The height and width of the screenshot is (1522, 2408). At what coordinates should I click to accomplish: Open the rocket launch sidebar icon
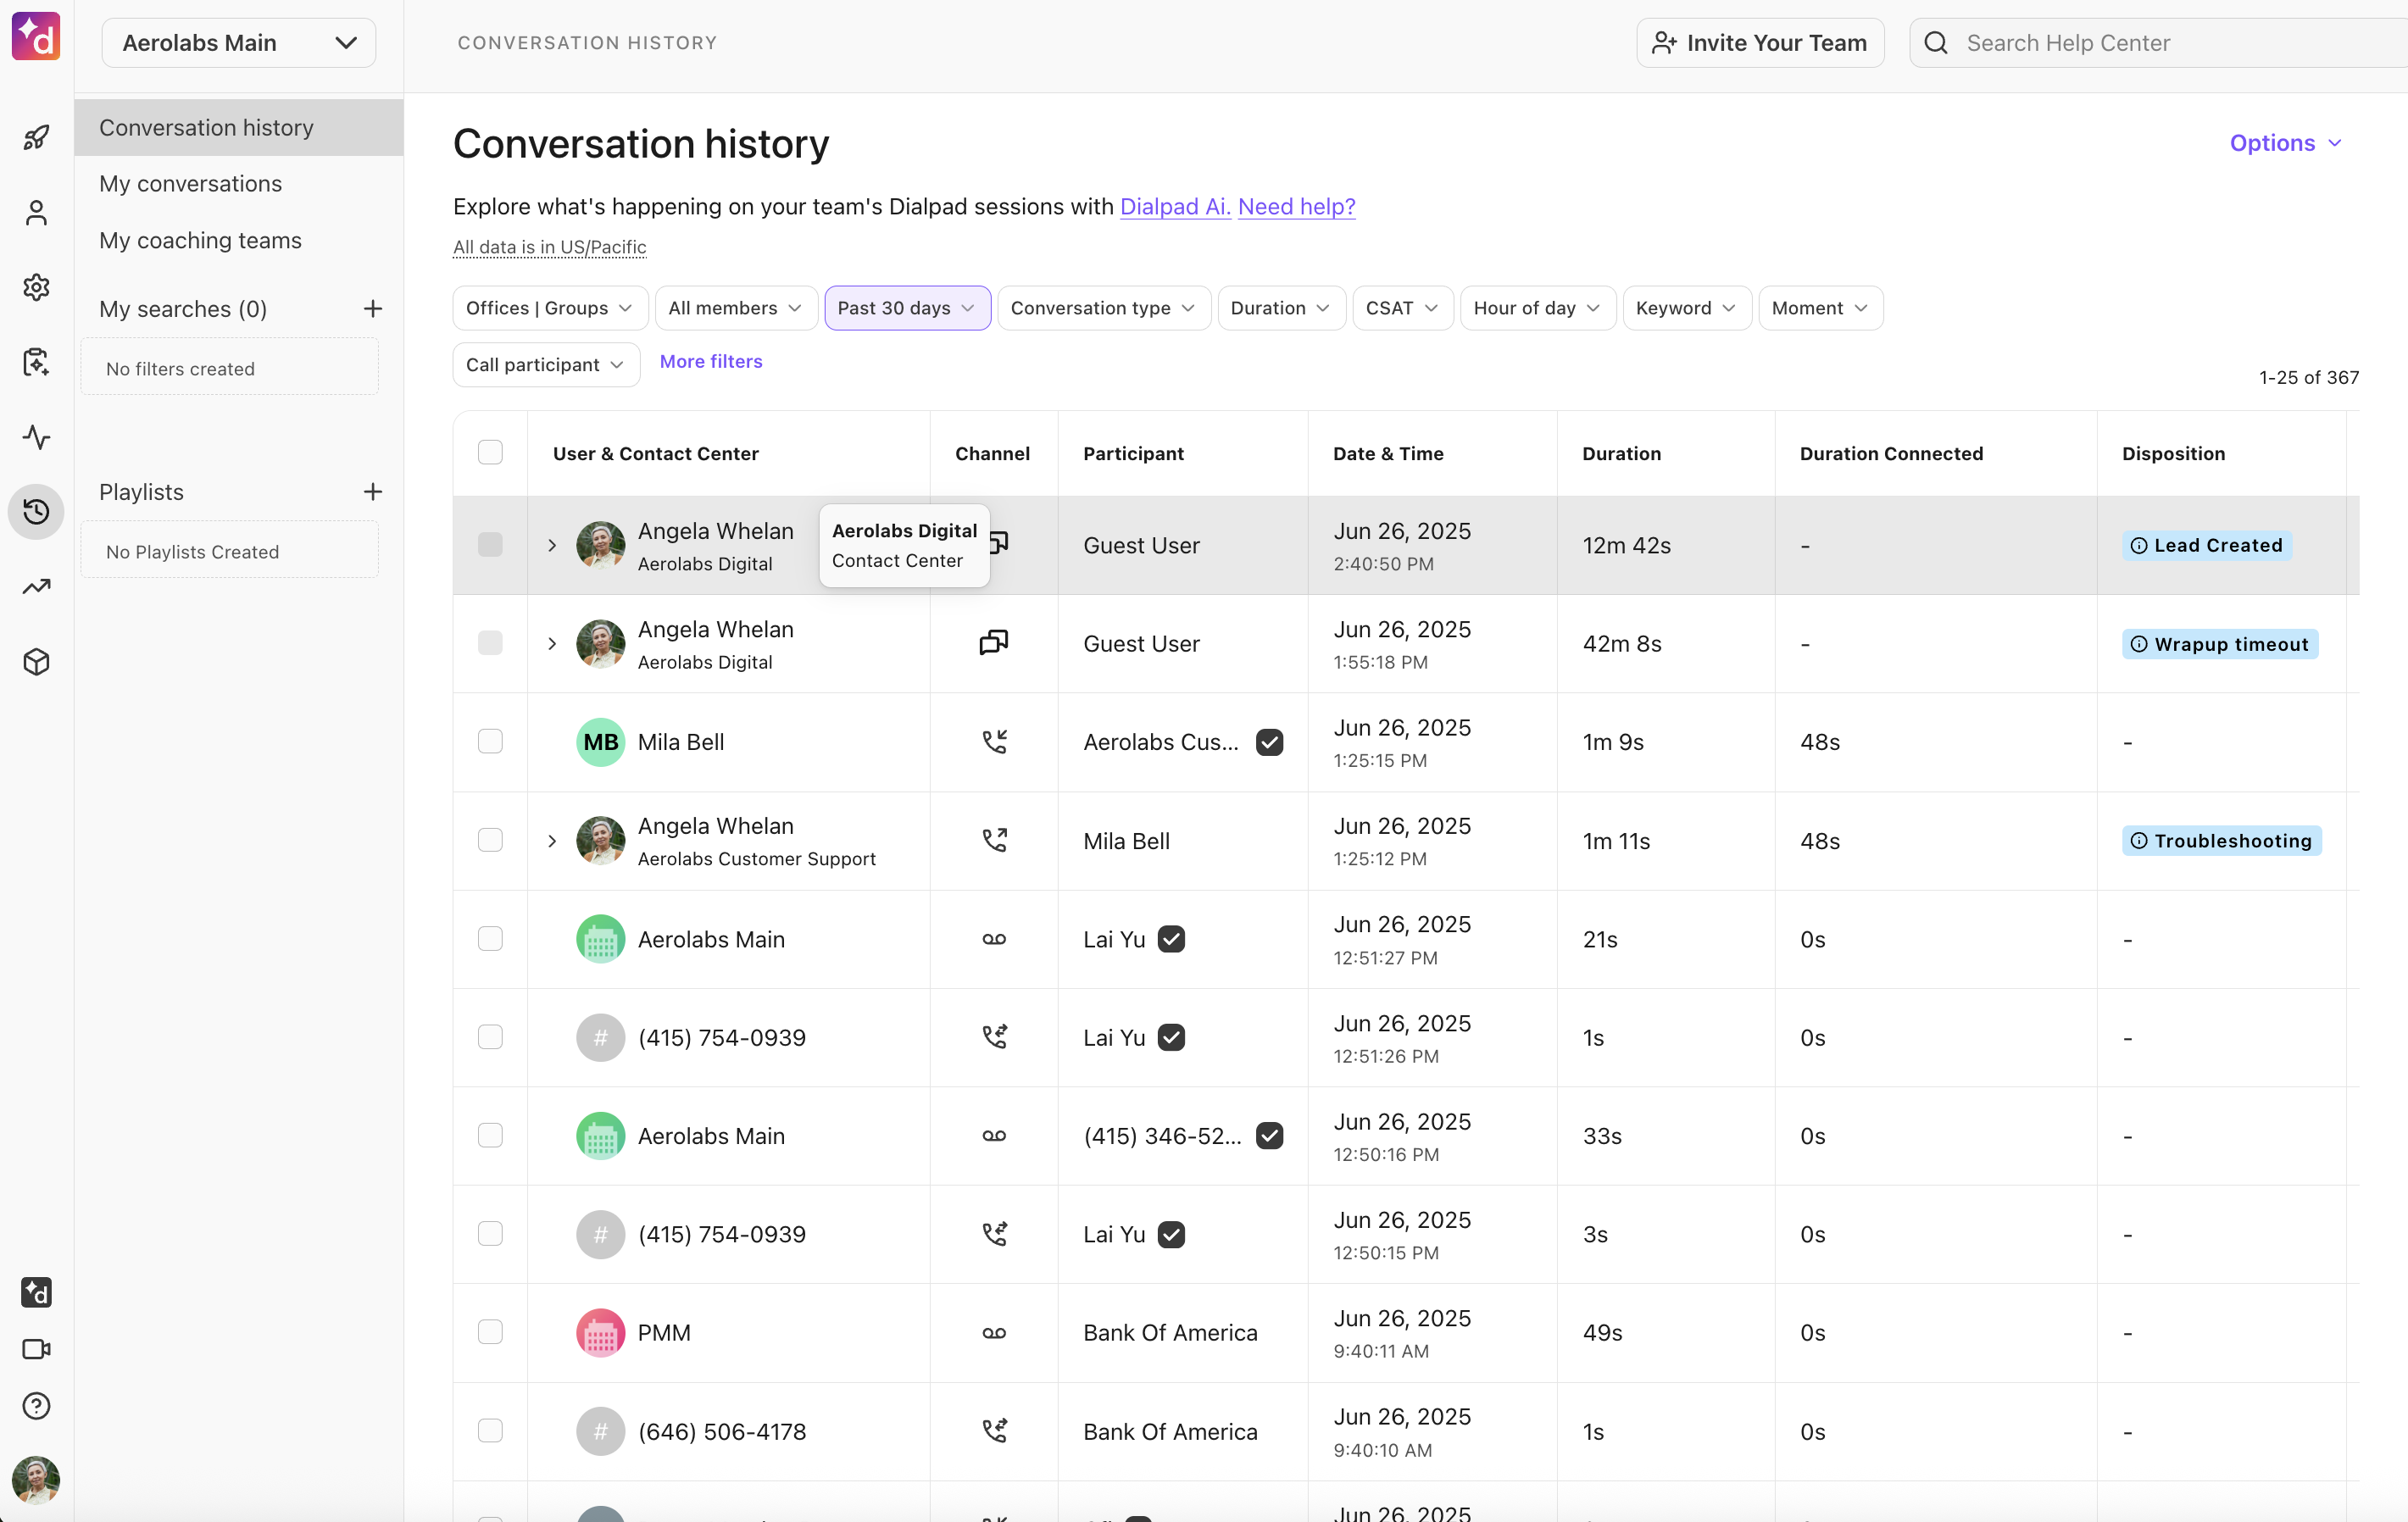[x=36, y=137]
